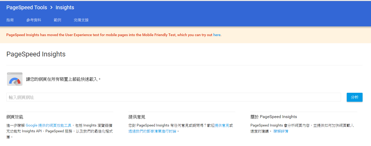Open the 'Google 提供的網頁效能工具' link
Image resolution: width=371 pixels, height=146 pixels.
click(48, 125)
